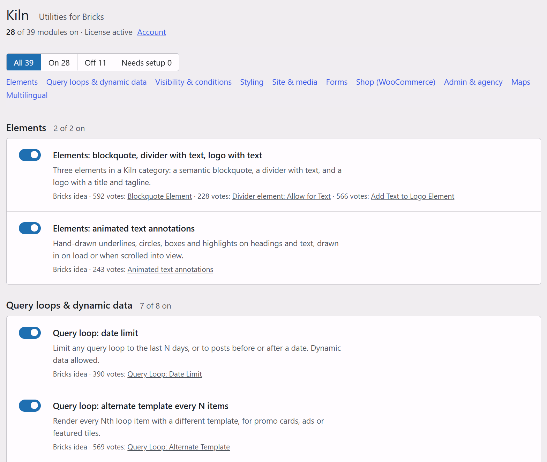Click the Query loops & dynamic data heading

tap(69, 305)
